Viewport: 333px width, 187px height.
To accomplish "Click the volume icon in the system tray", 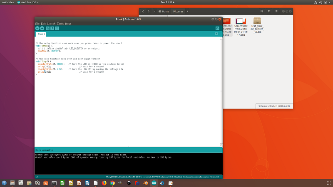I will point(321,2).
